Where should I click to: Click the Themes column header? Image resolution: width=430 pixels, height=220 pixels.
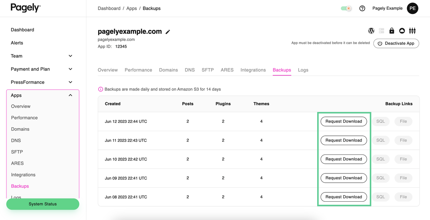tap(261, 104)
